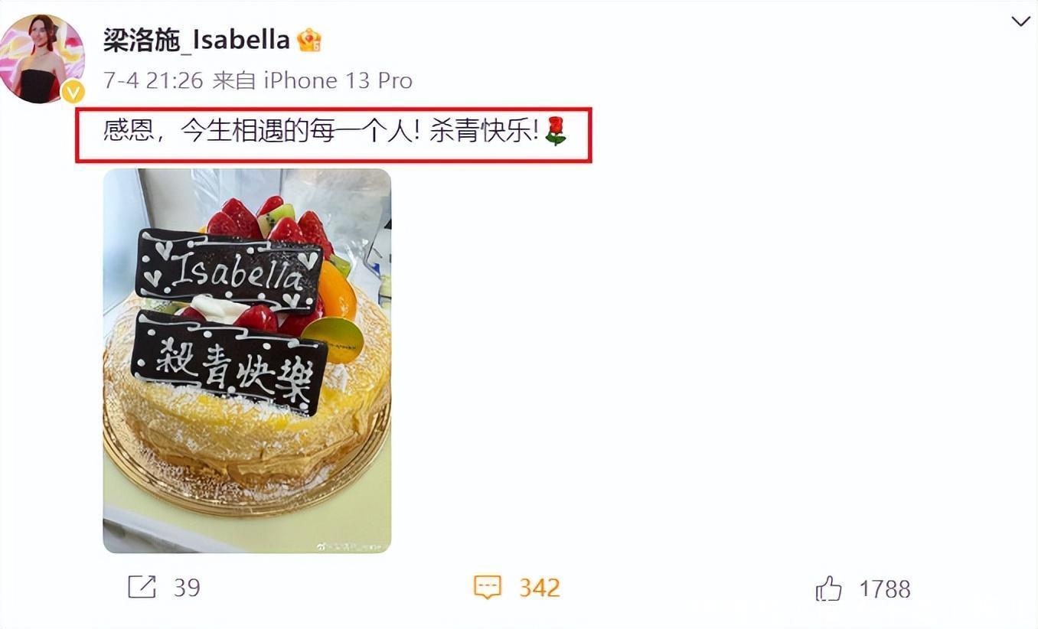1038x629 pixels.
Task: Open the cake photo thumbnail
Action: coord(247,360)
